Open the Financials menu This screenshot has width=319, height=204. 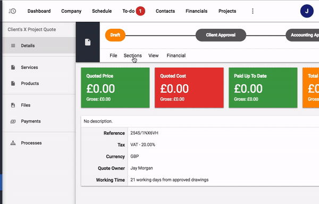[196, 11]
